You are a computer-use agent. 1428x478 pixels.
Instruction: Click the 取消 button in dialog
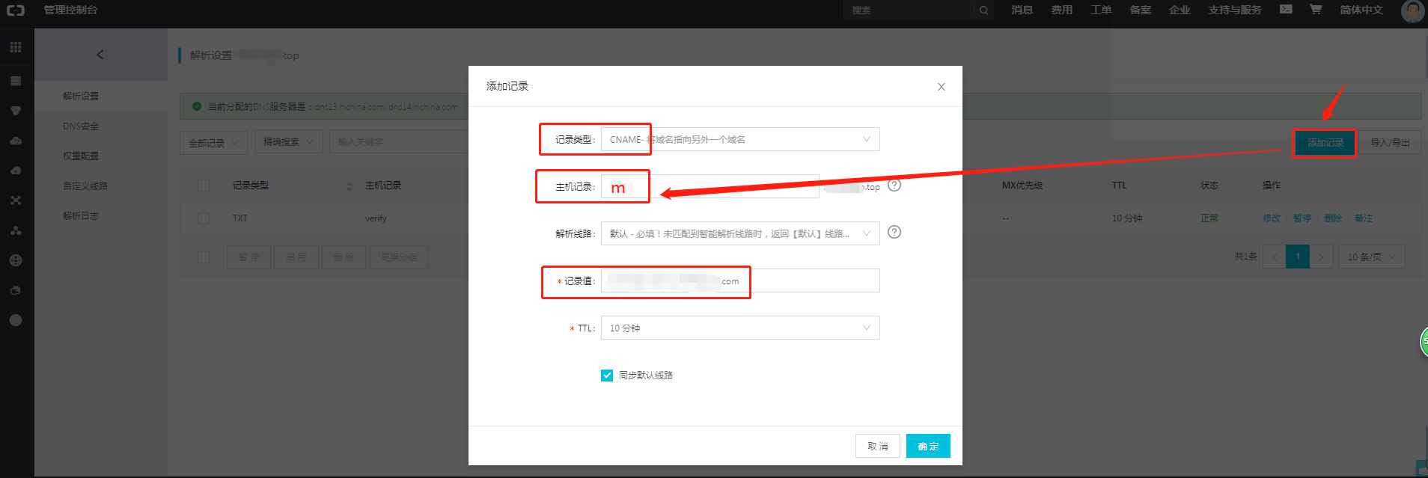pos(878,446)
